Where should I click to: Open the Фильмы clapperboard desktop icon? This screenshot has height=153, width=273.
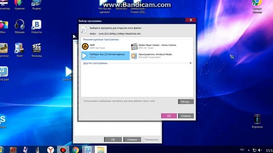[x=37, y=50]
